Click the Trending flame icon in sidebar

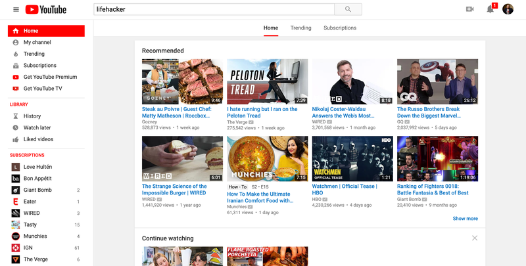(15, 54)
